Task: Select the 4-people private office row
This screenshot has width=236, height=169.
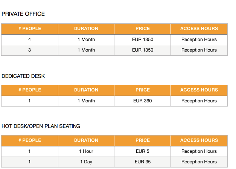Action: (114, 40)
